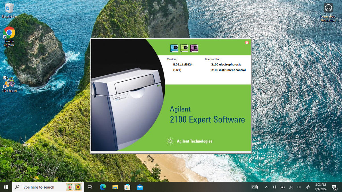Click the purple chip icon in splash header

coord(194,48)
